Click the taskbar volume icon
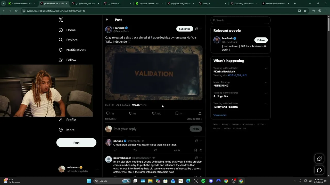Image resolution: width=330 pixels, height=185 pixels. 310,181
